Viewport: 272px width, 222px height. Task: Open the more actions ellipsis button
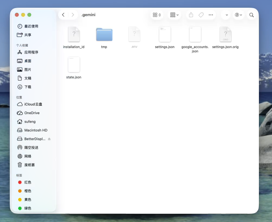click(x=211, y=15)
